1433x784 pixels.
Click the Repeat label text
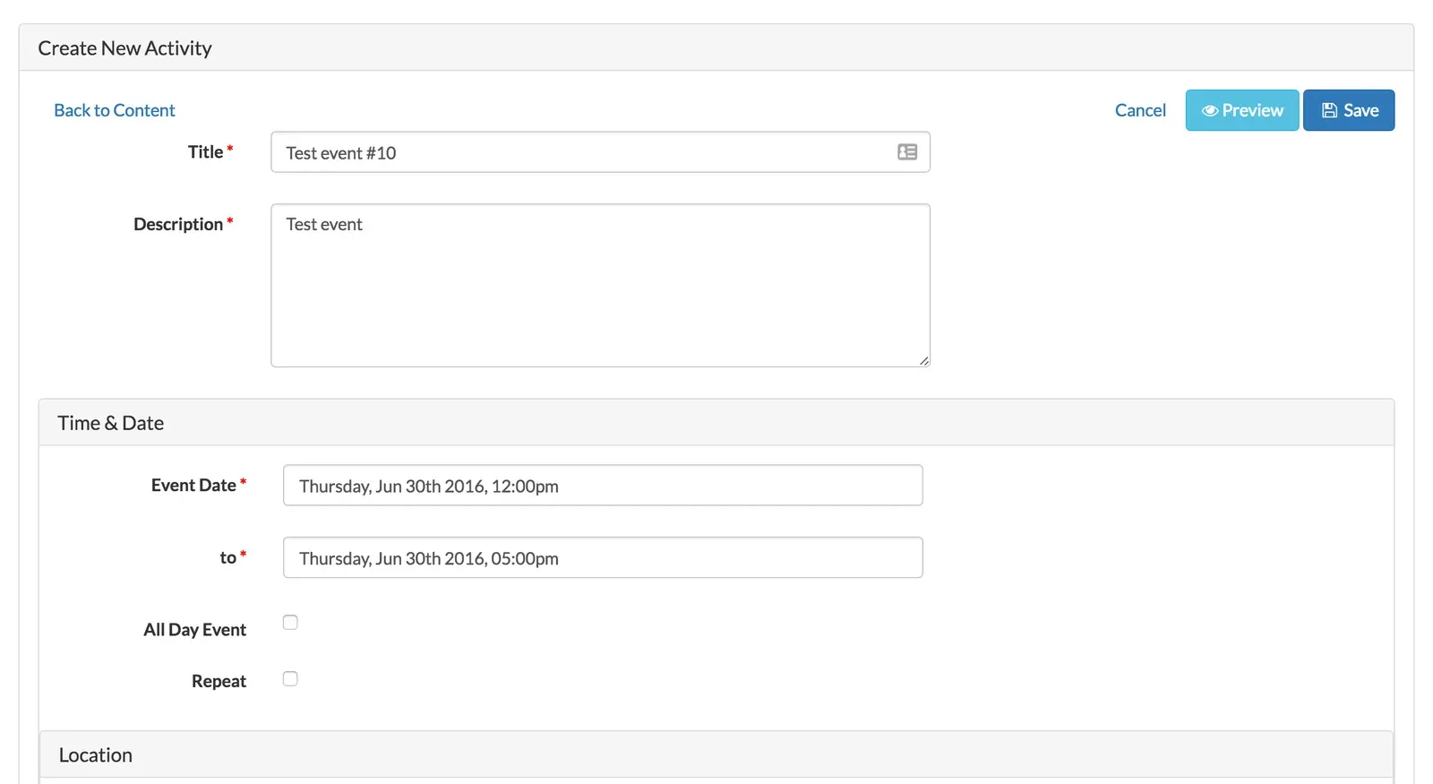click(219, 681)
